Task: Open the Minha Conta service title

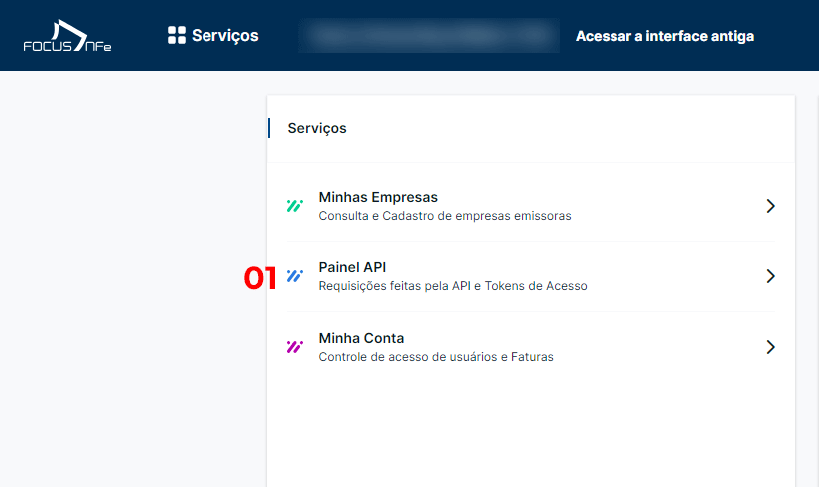Action: coord(361,338)
